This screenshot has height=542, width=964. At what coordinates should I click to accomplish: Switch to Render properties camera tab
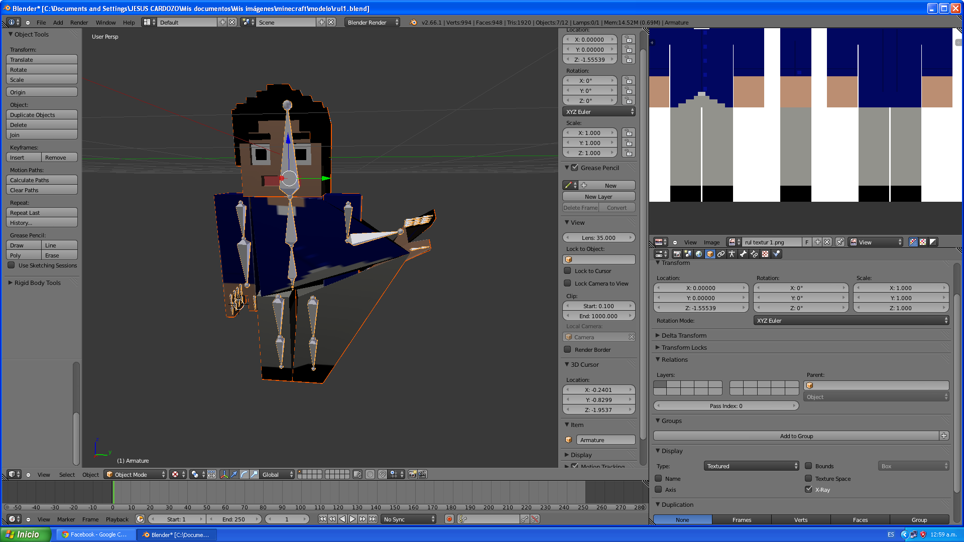pyautogui.click(x=677, y=254)
